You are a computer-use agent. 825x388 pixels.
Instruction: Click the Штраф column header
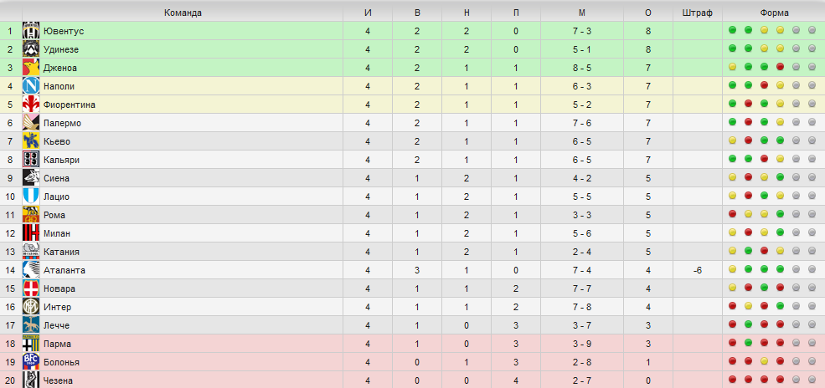point(697,13)
